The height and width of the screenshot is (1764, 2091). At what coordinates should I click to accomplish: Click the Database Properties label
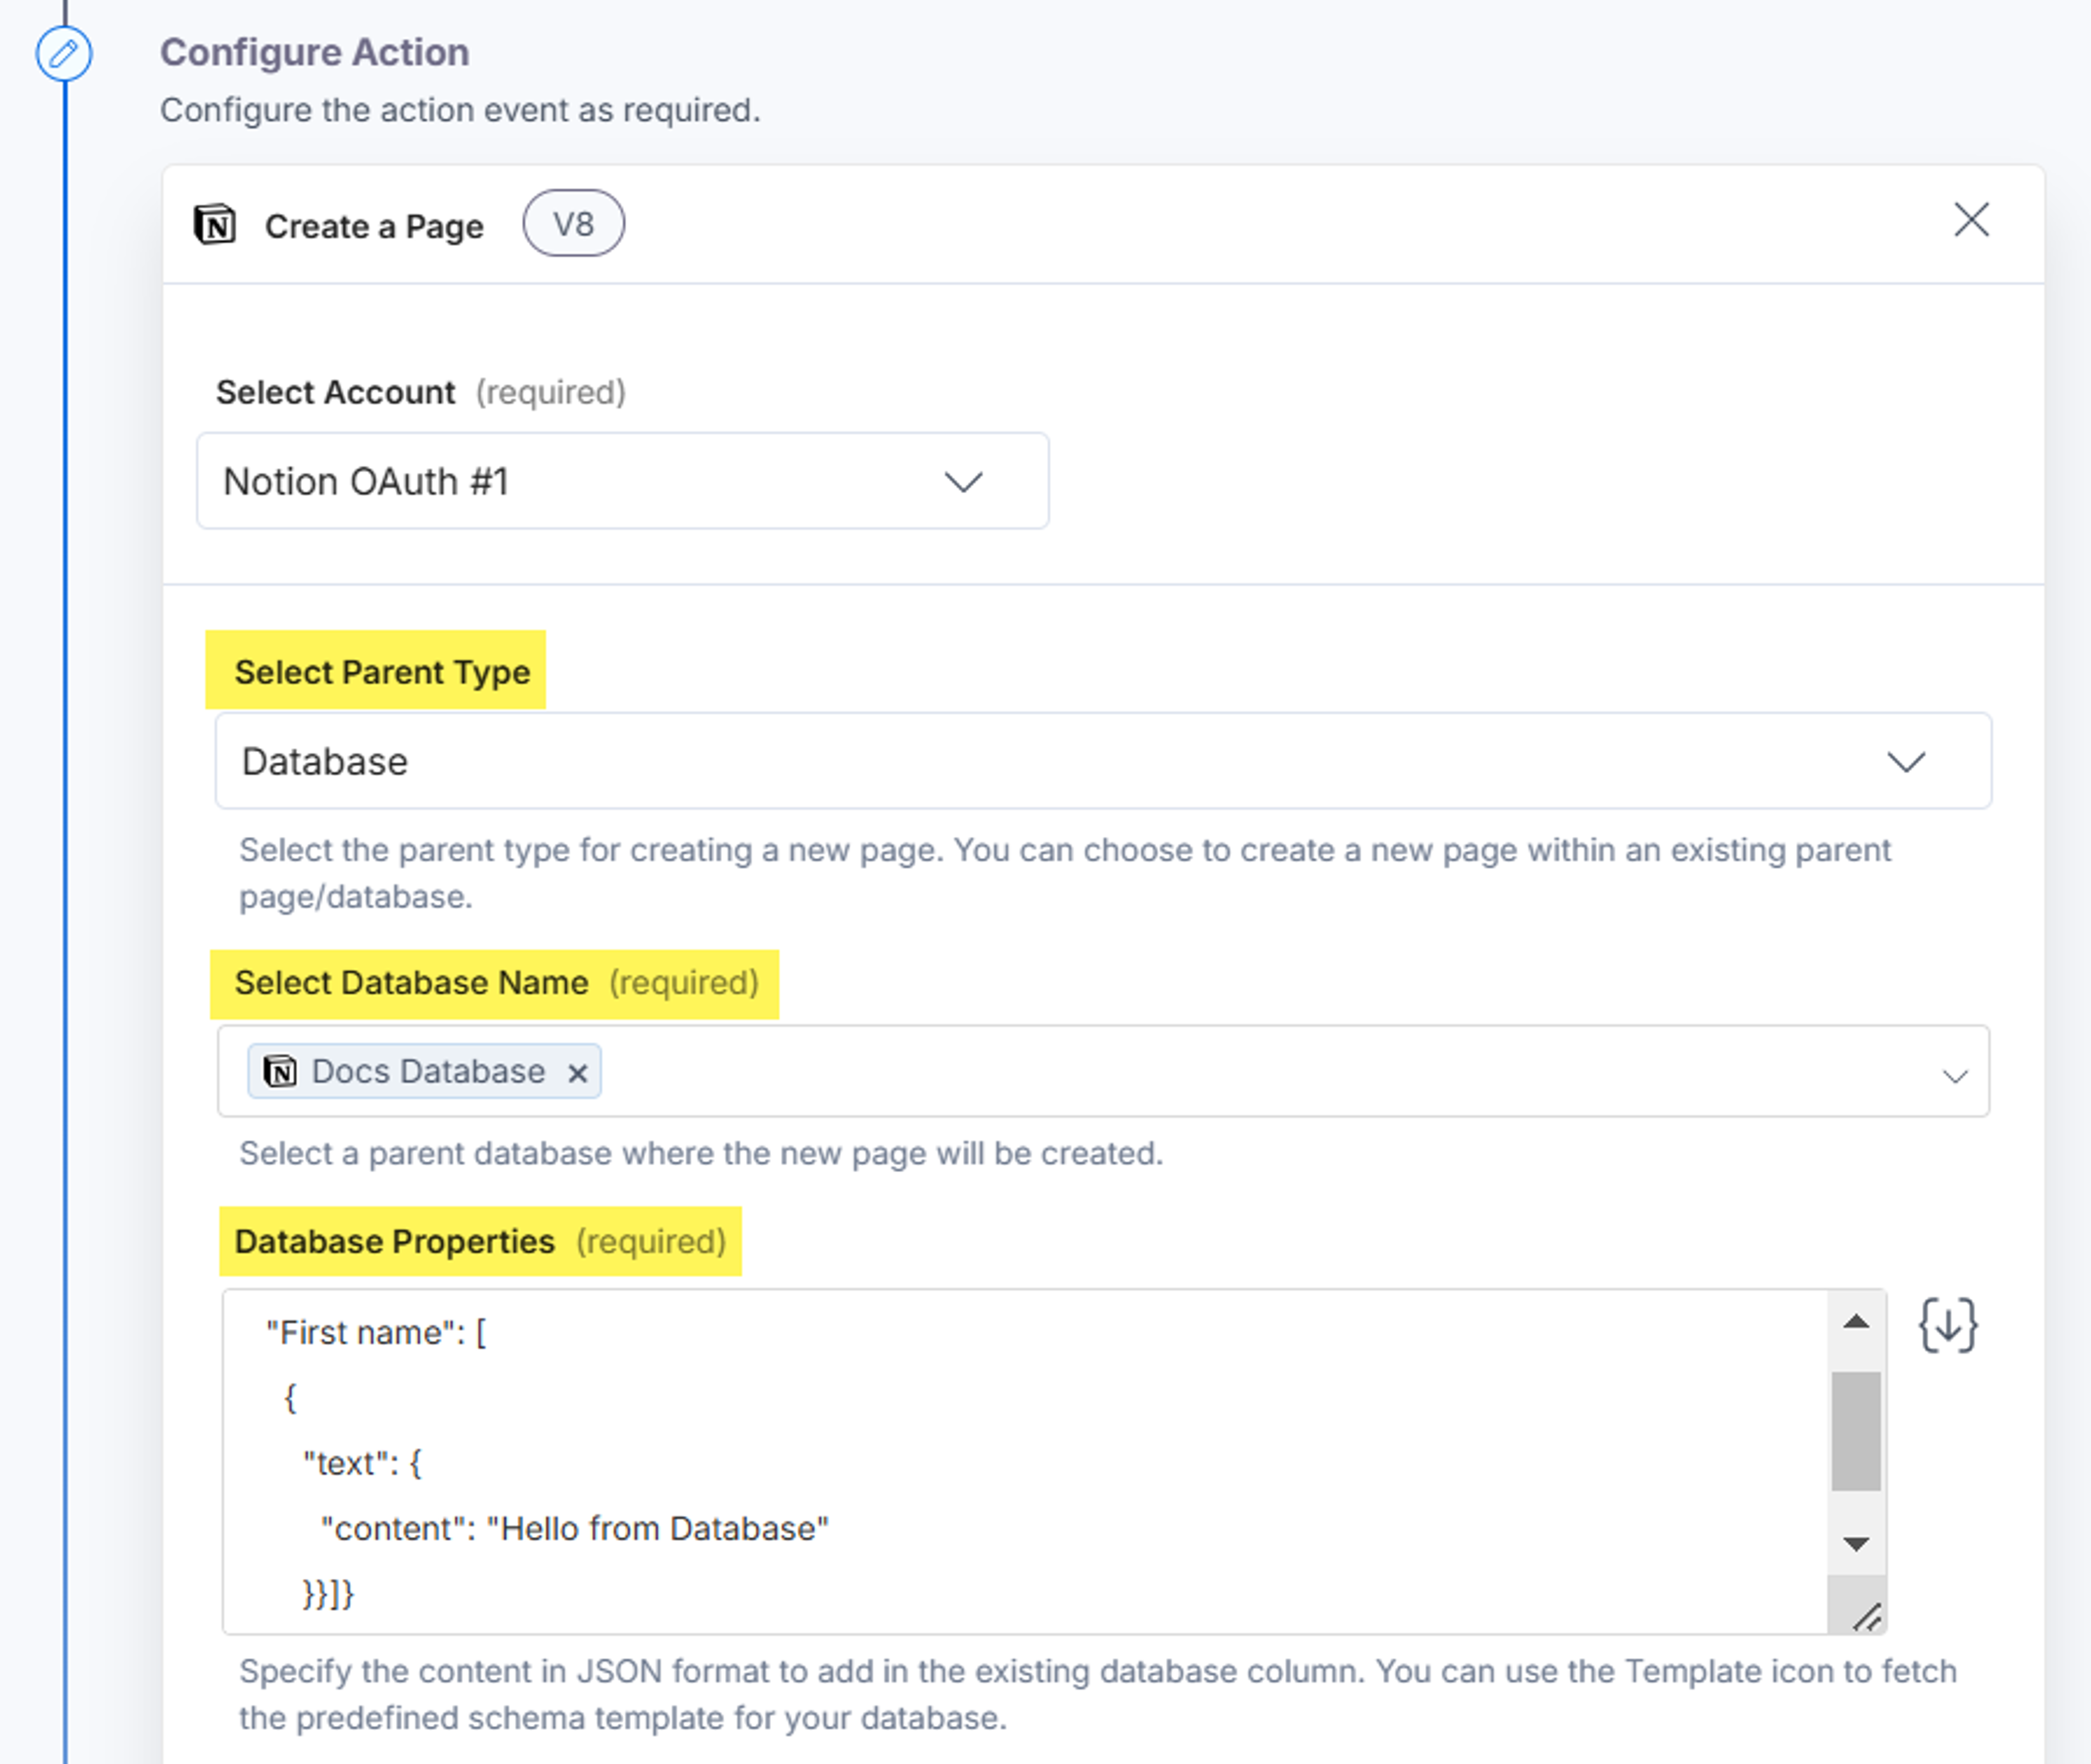(394, 1242)
